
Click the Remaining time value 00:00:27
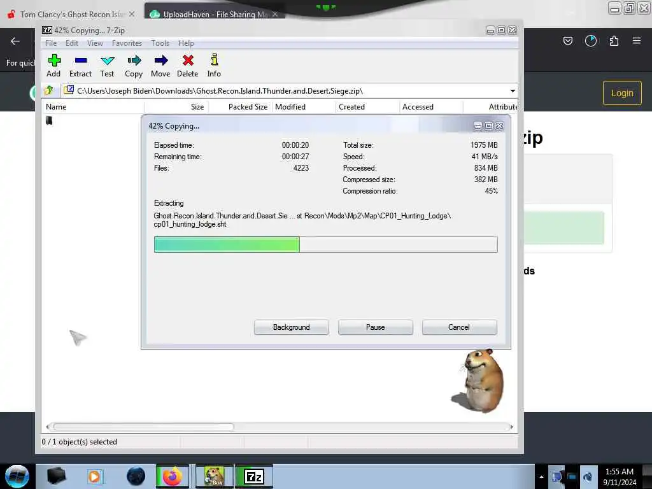(295, 157)
